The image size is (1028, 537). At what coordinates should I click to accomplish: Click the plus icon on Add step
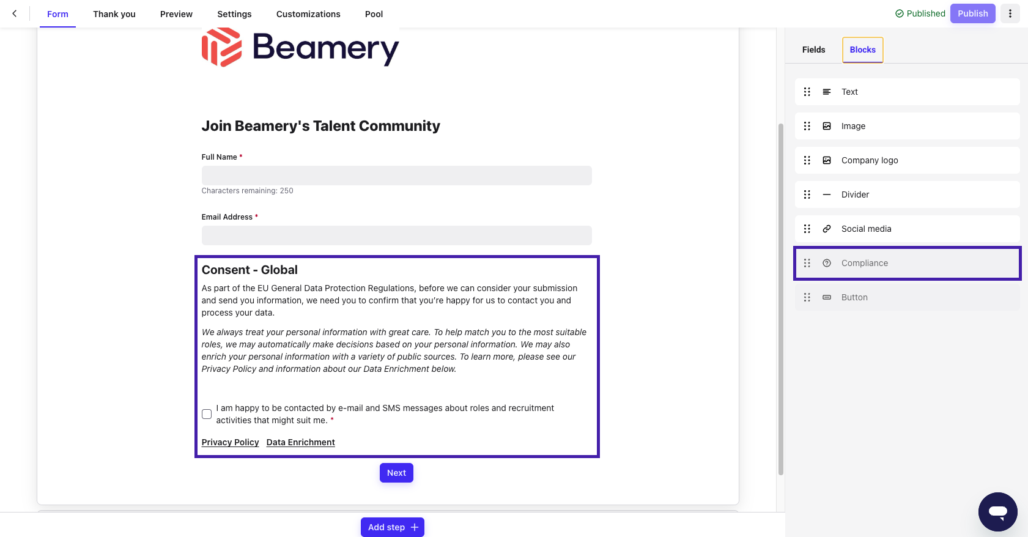tap(415, 527)
